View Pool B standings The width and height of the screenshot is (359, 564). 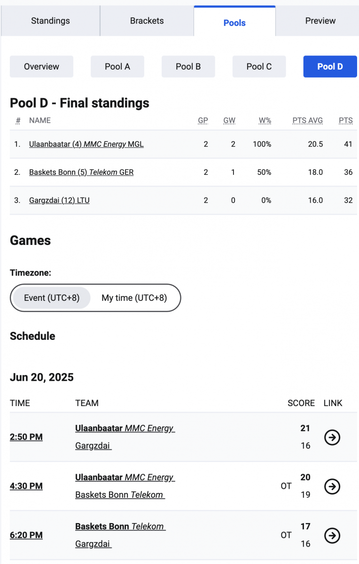(188, 66)
